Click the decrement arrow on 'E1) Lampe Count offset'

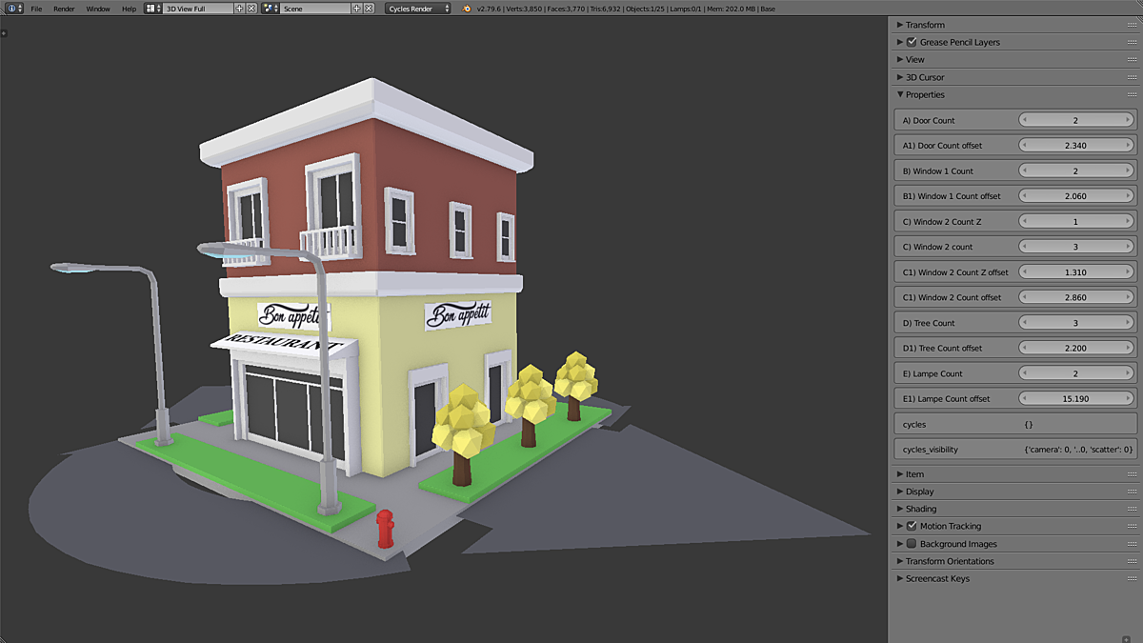[x=1025, y=398]
